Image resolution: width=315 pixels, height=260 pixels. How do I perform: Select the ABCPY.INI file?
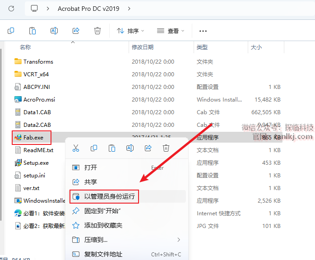[x=32, y=87]
